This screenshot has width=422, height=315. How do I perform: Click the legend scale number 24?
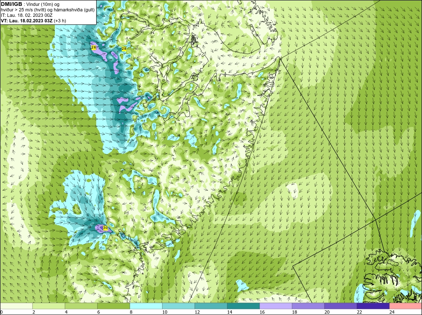coord(392,312)
